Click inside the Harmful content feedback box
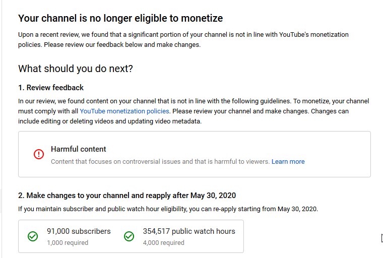Viewport: 383px width, 258px height. point(195,154)
